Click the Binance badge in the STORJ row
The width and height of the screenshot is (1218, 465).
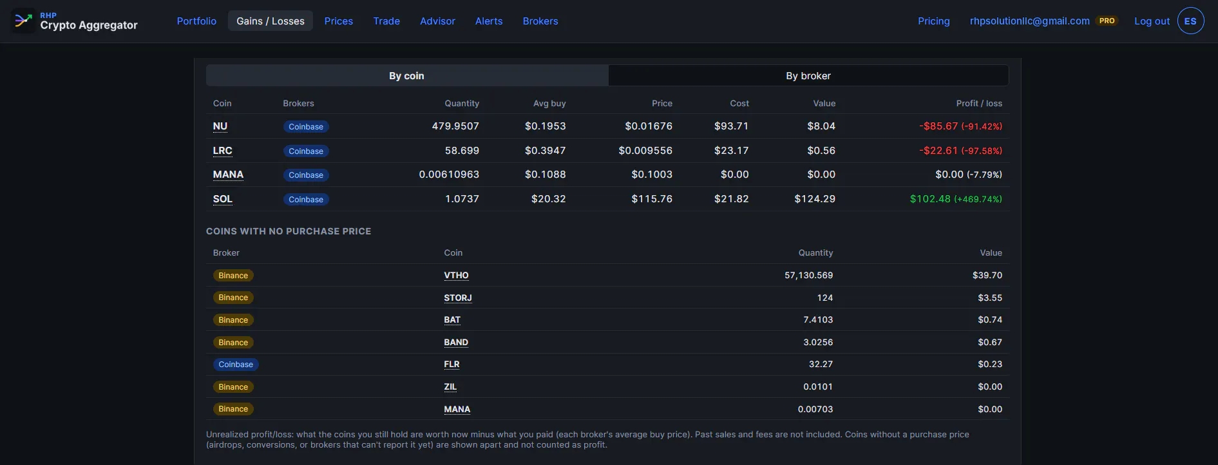233,298
